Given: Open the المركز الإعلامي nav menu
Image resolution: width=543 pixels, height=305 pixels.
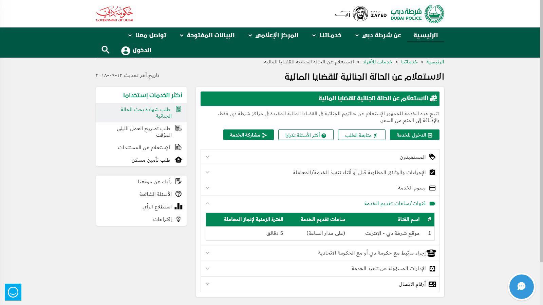Looking at the screenshot, I should coord(273,35).
